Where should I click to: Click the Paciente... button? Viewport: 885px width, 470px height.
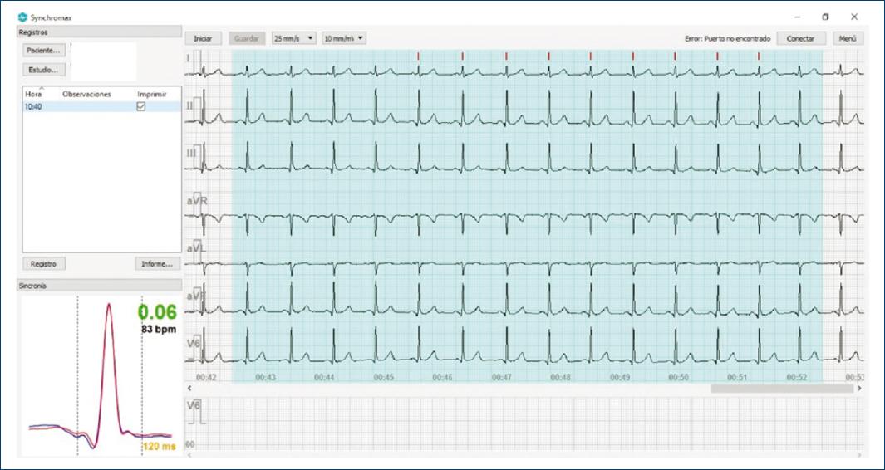tap(44, 50)
